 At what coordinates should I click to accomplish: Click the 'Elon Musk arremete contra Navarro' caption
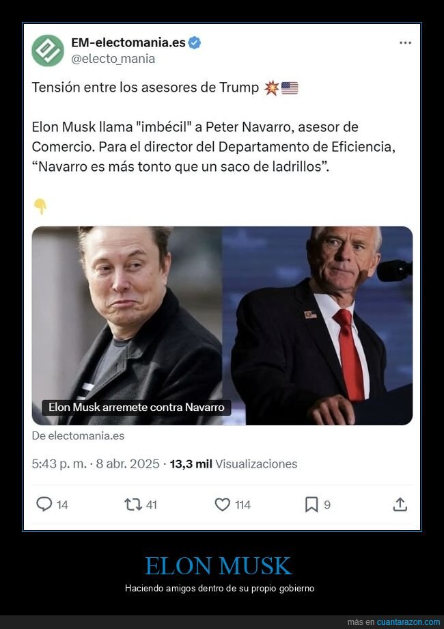coord(137,407)
